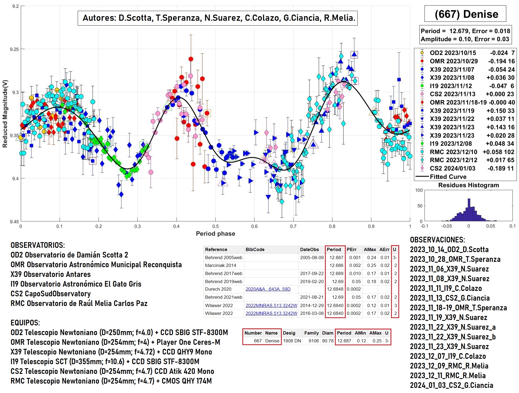This screenshot has width=519, height=393.
Task: Select the Behrend 2021web reference cell
Action: pyautogui.click(x=223, y=297)
